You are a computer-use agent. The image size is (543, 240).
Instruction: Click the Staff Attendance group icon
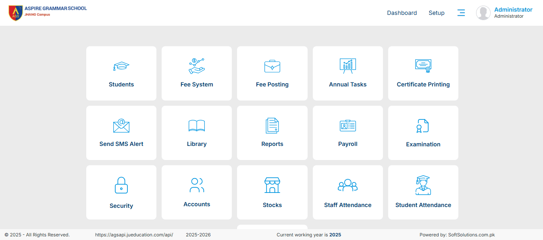click(x=347, y=185)
